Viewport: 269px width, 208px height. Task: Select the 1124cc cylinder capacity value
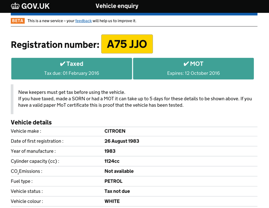(112, 161)
